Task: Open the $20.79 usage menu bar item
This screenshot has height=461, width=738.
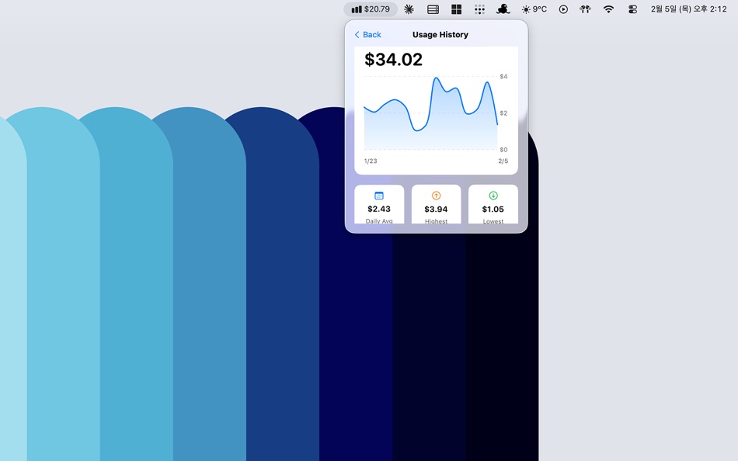Action: pyautogui.click(x=371, y=9)
